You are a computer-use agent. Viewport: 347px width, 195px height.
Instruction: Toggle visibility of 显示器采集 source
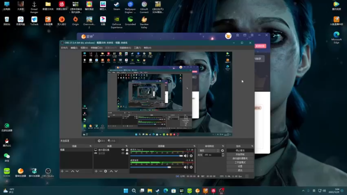pos(123,149)
